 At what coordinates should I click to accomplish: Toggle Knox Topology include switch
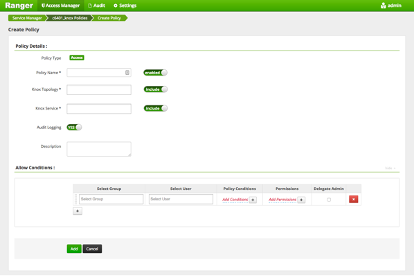point(156,89)
